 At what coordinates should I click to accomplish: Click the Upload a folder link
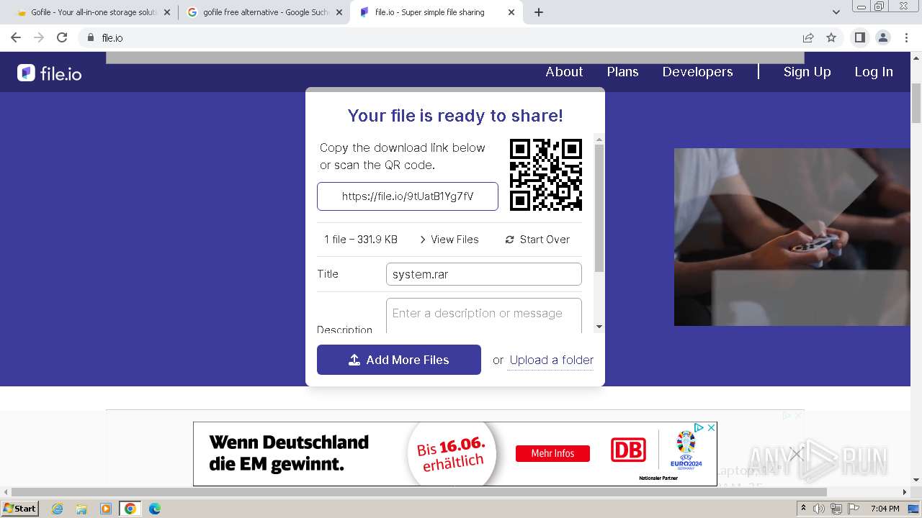point(552,360)
